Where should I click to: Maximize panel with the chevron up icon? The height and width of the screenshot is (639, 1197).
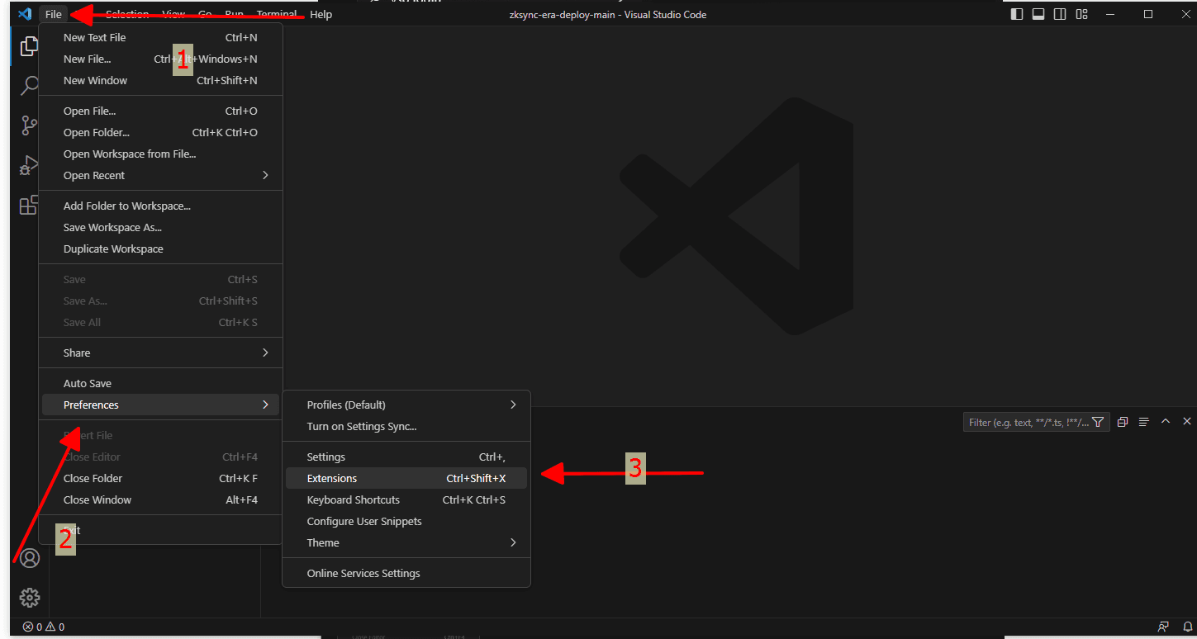1166,421
